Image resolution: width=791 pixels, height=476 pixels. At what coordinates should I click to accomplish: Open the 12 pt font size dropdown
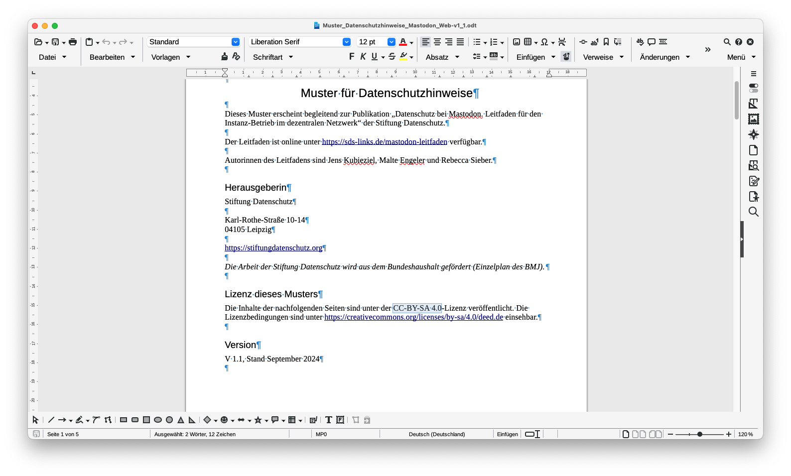coord(392,42)
